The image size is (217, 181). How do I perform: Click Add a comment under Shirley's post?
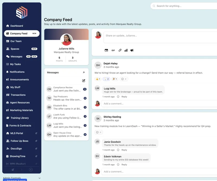point(159,172)
